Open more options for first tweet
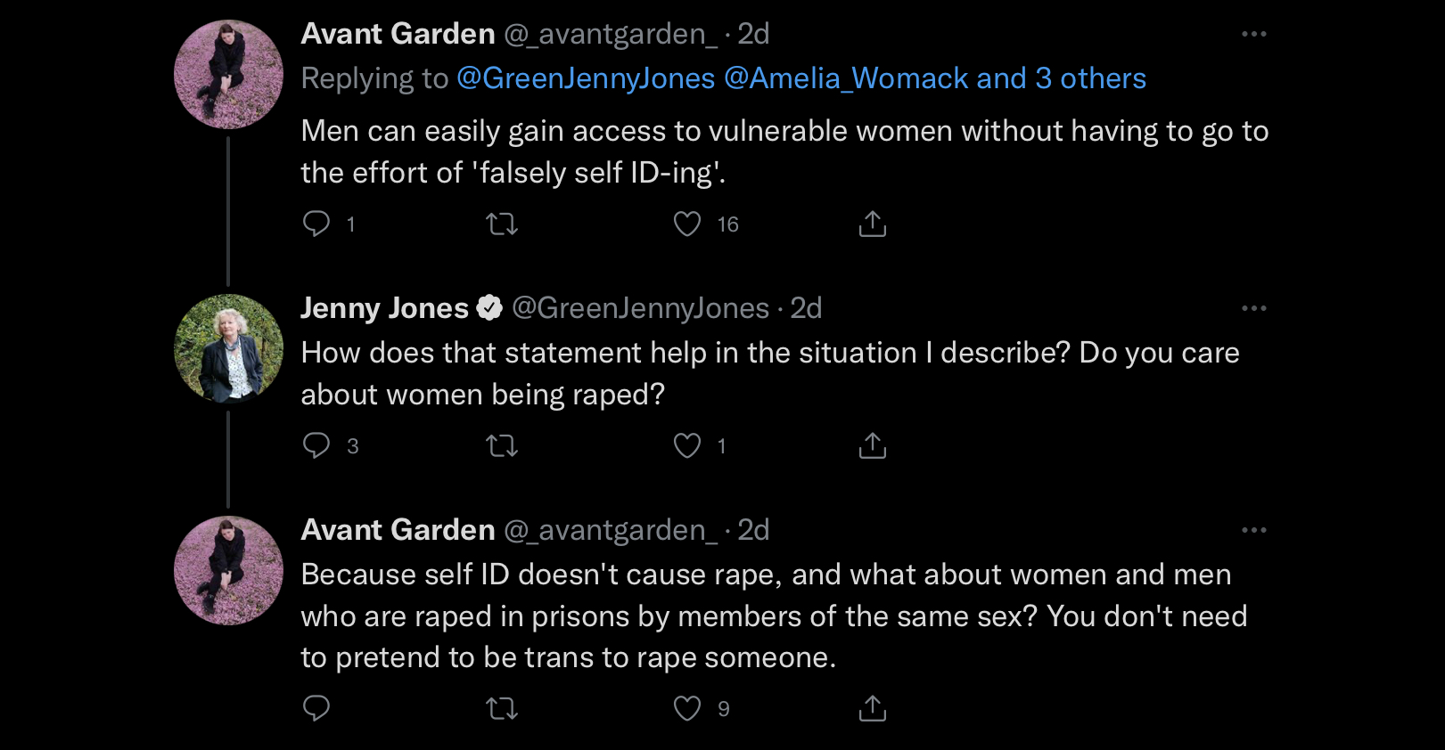Viewport: 1445px width, 750px height. coord(1254,34)
